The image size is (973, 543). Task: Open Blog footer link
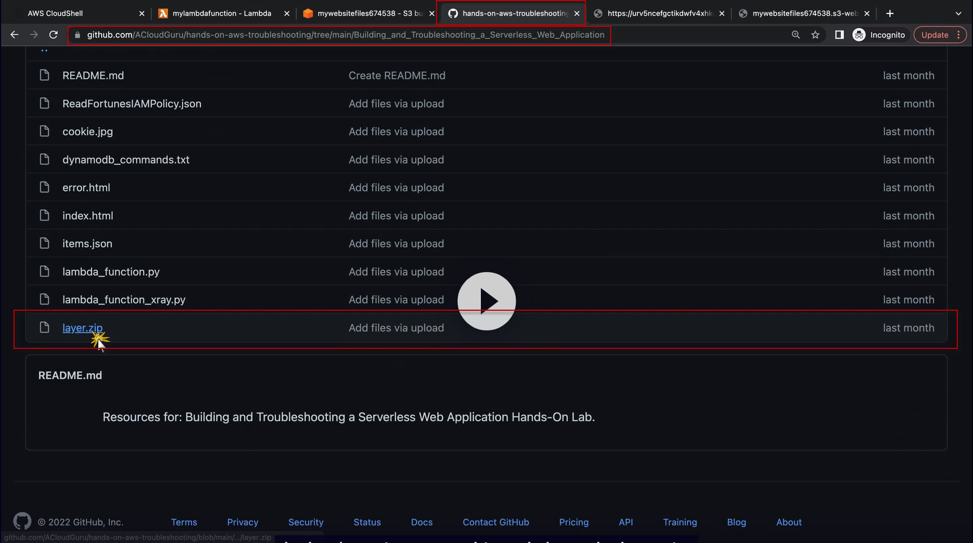(736, 522)
